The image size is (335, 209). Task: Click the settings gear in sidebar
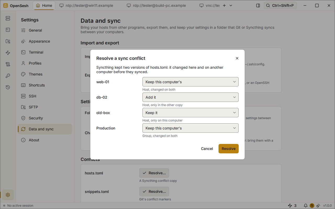tap(8, 195)
